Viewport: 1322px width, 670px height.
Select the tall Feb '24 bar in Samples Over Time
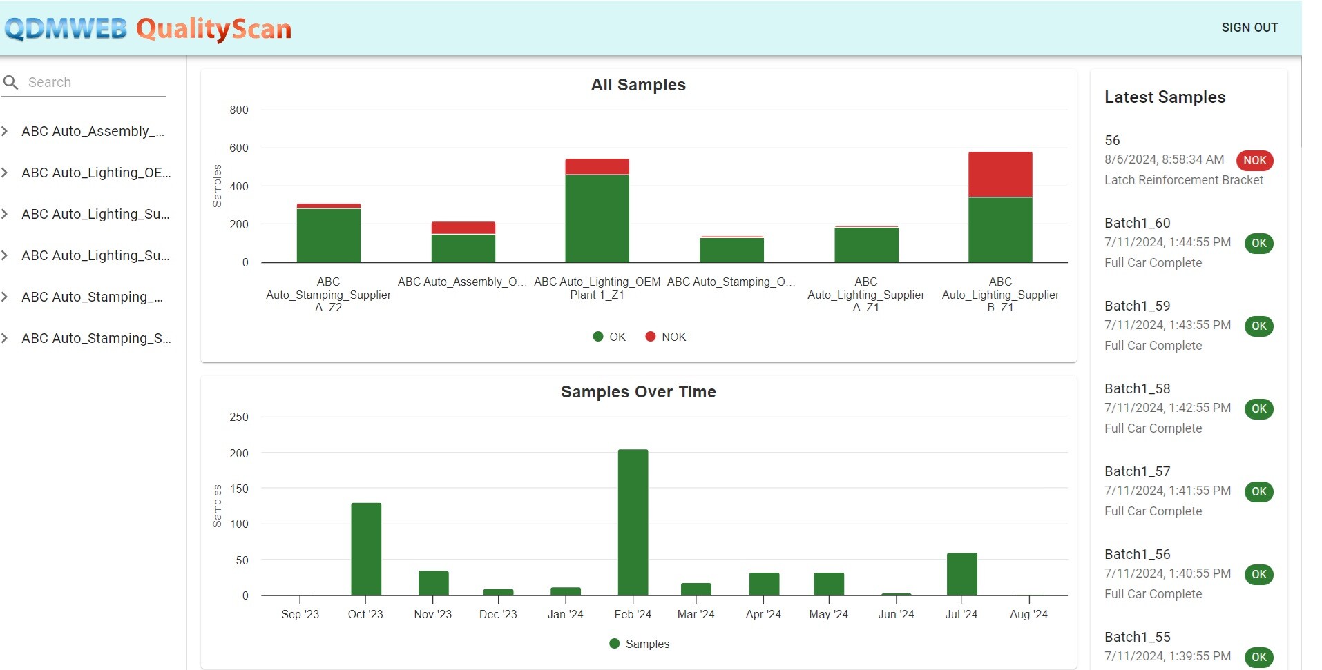[x=632, y=518]
